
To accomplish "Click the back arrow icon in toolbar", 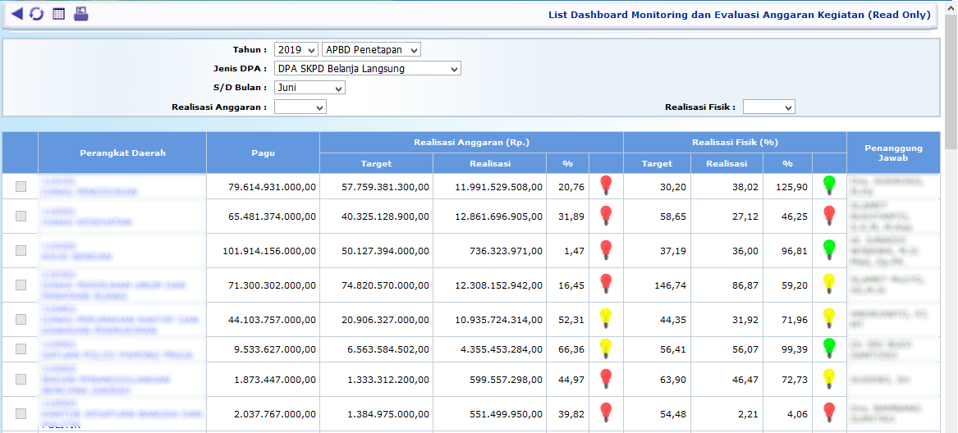I will pos(16,14).
